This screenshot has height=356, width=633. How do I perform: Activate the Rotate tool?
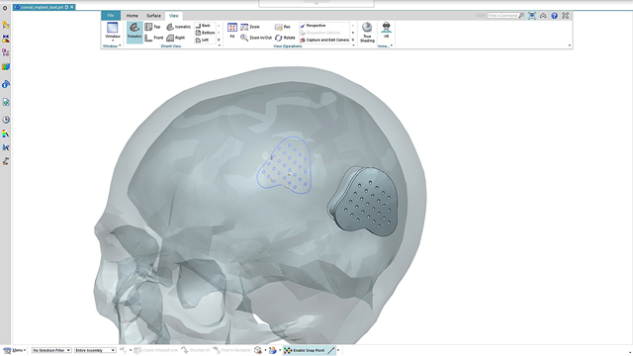(285, 38)
